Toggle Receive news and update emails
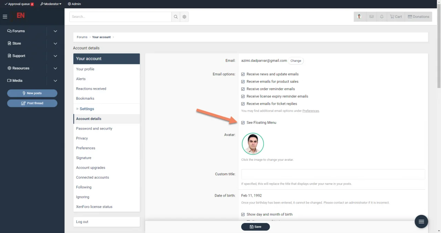 point(243,74)
